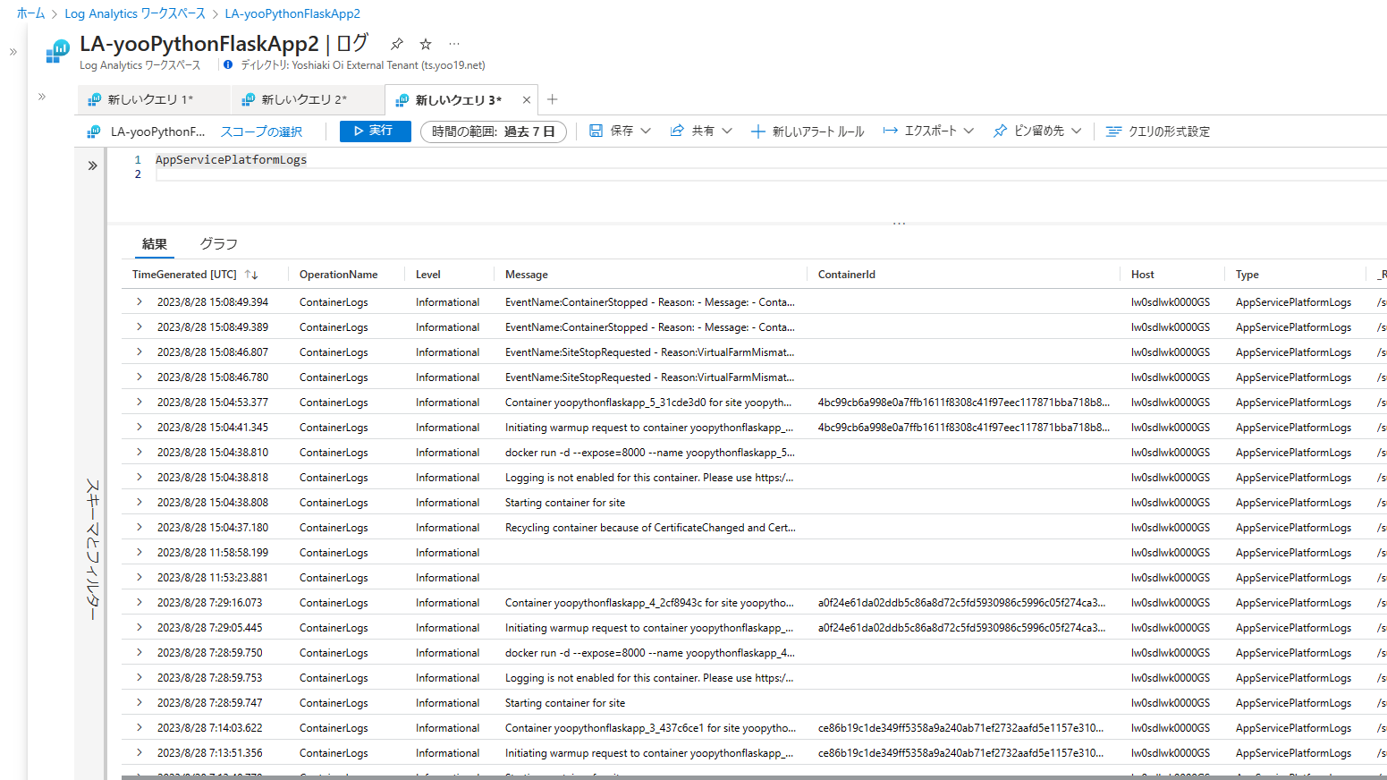Pin the query page to dashboard
This screenshot has width=1387, height=780.
396,43
